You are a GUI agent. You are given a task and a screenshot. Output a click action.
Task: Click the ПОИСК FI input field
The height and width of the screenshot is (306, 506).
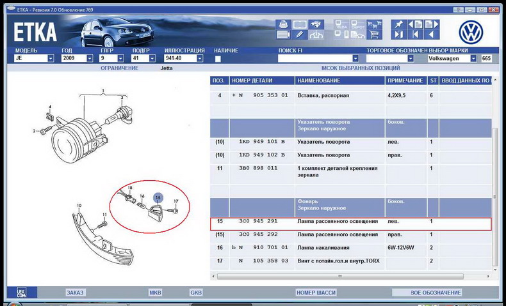(x=315, y=58)
